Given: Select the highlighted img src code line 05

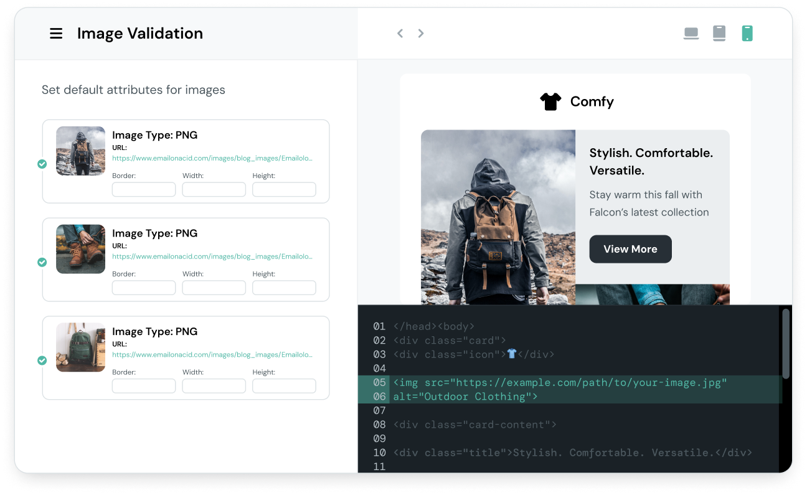Looking at the screenshot, I should pyautogui.click(x=560, y=382).
